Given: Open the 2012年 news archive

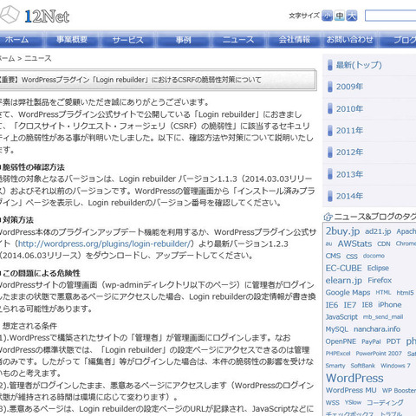Looking at the screenshot, I should point(349,153).
